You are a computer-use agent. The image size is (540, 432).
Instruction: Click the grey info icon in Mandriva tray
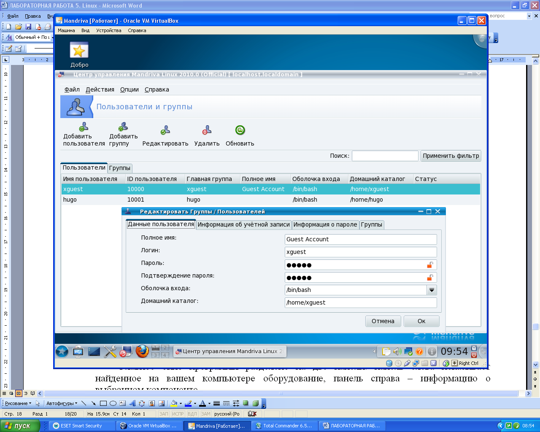(x=432, y=351)
